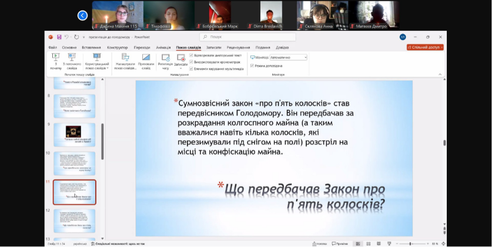492x247 pixels.
Task: Click main slide area vertical scrollbar thumb
Action: (444, 143)
